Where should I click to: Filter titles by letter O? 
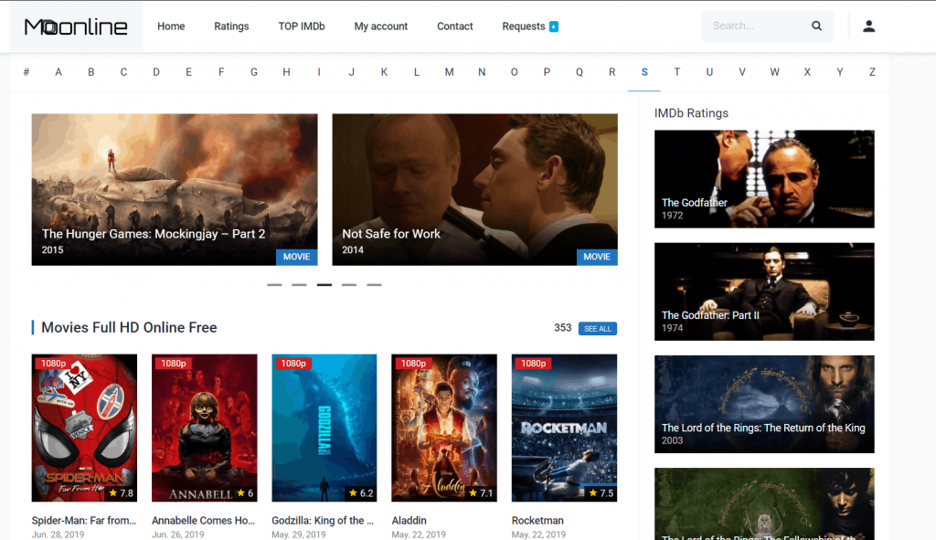(514, 72)
